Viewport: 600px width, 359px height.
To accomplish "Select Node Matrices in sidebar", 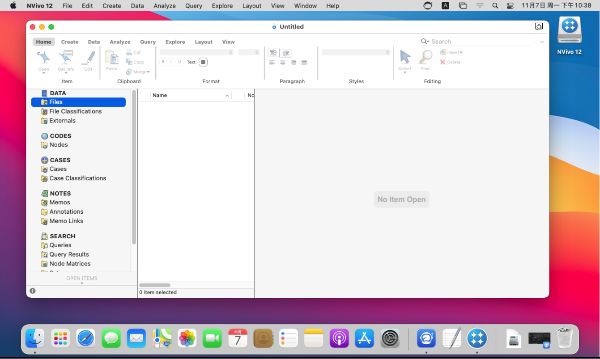I will pos(66,264).
